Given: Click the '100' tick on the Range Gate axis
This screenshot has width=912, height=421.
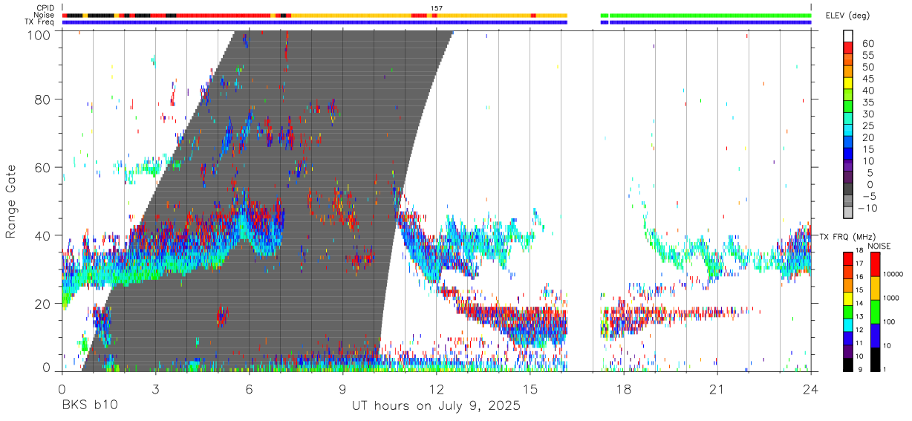Looking at the screenshot, I should coord(39,35).
